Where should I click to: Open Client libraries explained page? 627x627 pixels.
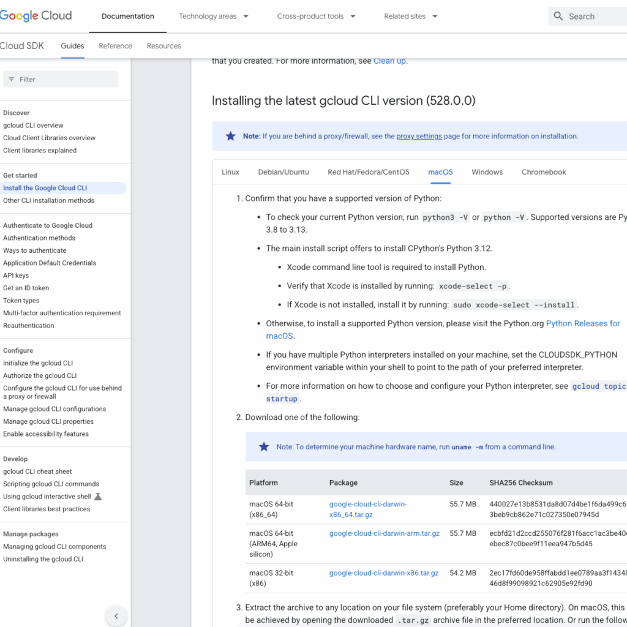(x=40, y=151)
